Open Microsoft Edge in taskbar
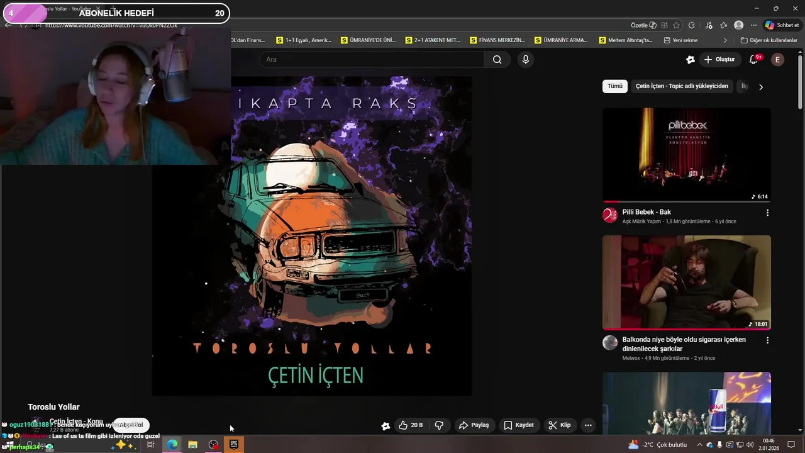This screenshot has width=805, height=453. (x=172, y=444)
